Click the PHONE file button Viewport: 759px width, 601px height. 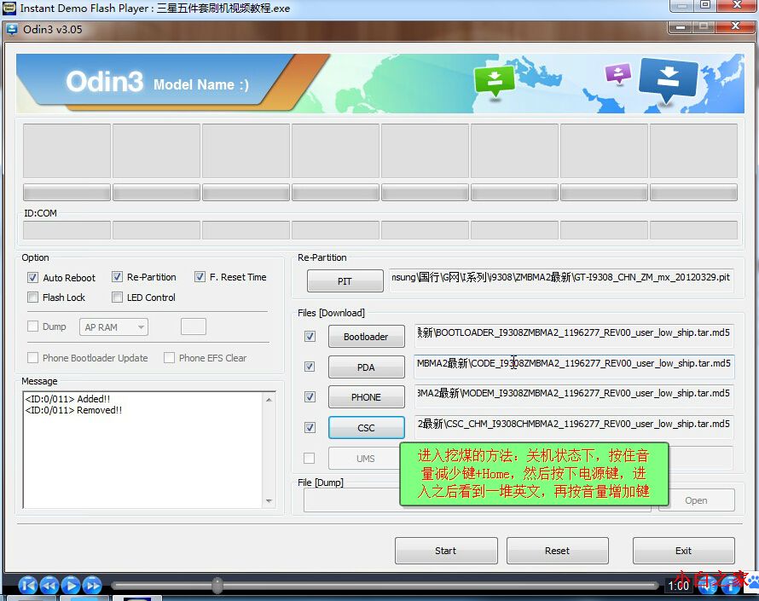tap(366, 397)
